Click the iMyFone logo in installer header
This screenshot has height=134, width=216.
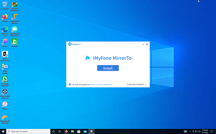click(x=74, y=44)
